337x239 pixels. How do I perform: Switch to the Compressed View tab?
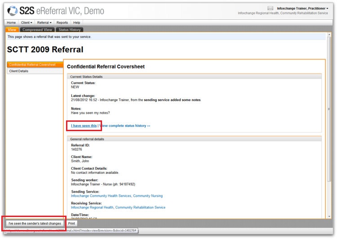[x=37, y=30]
